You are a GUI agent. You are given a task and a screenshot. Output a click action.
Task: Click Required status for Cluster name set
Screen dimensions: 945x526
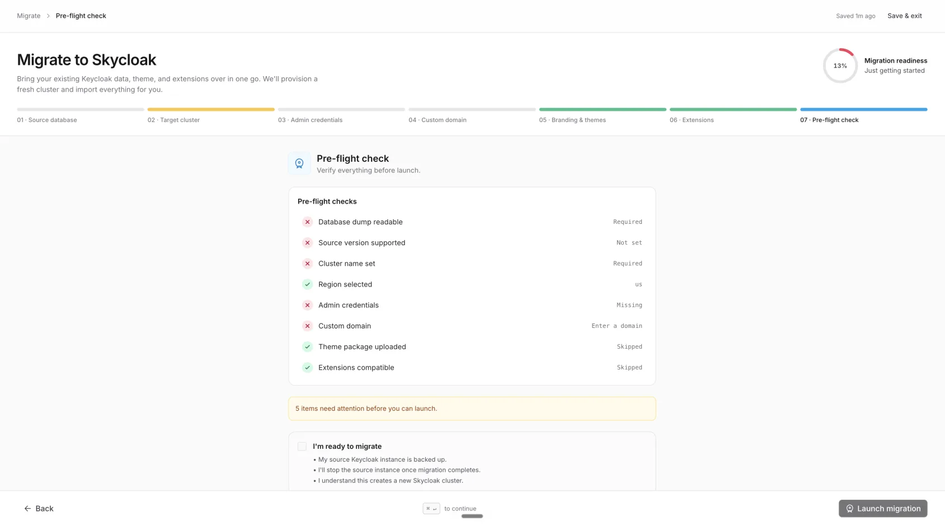click(628, 264)
